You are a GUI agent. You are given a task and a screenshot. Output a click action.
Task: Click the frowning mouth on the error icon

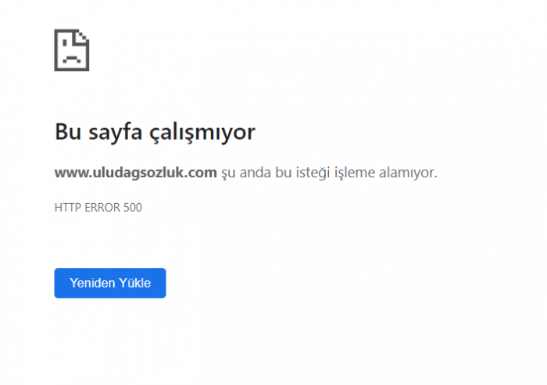tap(72, 59)
